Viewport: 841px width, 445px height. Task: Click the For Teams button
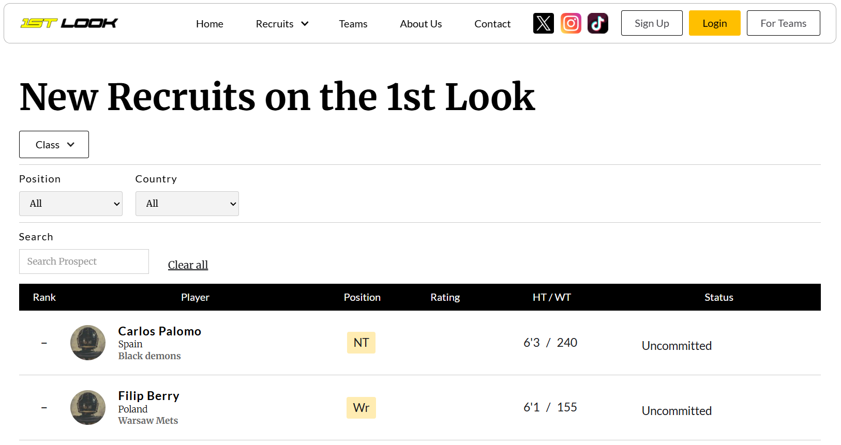pos(783,23)
